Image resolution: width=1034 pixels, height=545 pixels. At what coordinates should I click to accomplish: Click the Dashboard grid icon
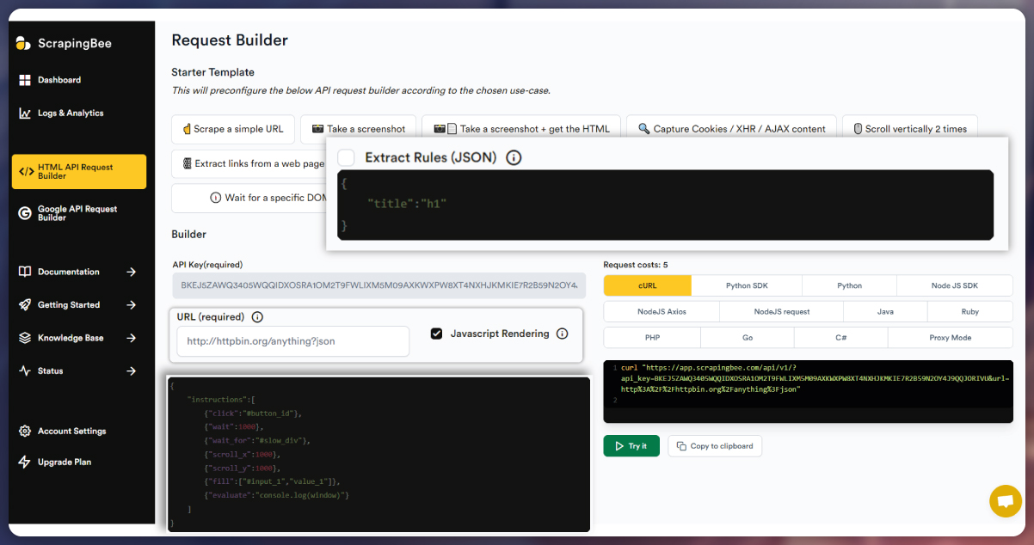click(25, 80)
